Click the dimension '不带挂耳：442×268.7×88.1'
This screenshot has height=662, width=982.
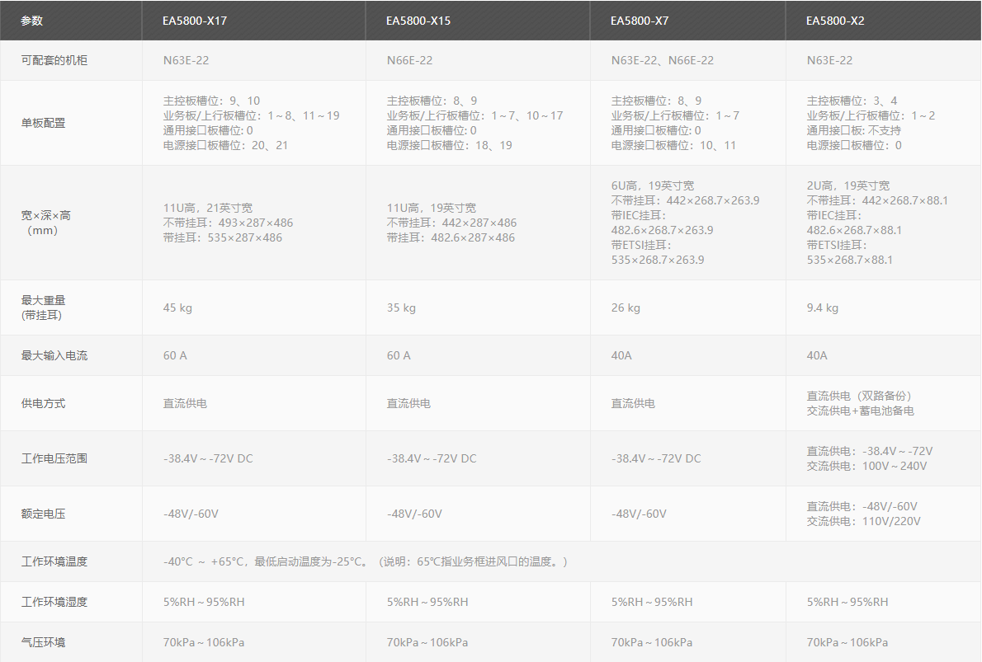pyautogui.click(x=877, y=200)
